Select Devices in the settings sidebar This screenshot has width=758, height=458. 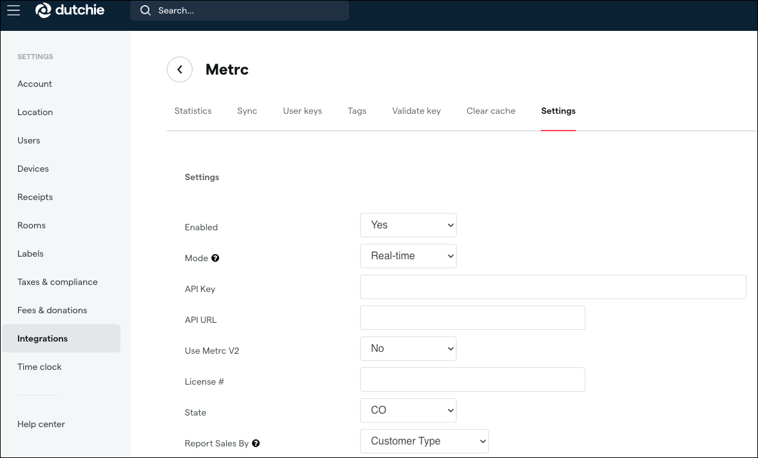(x=33, y=169)
